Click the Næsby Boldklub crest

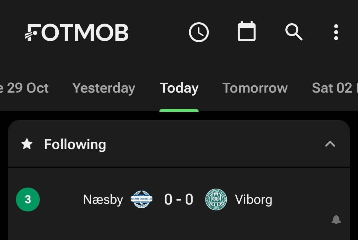(x=142, y=200)
